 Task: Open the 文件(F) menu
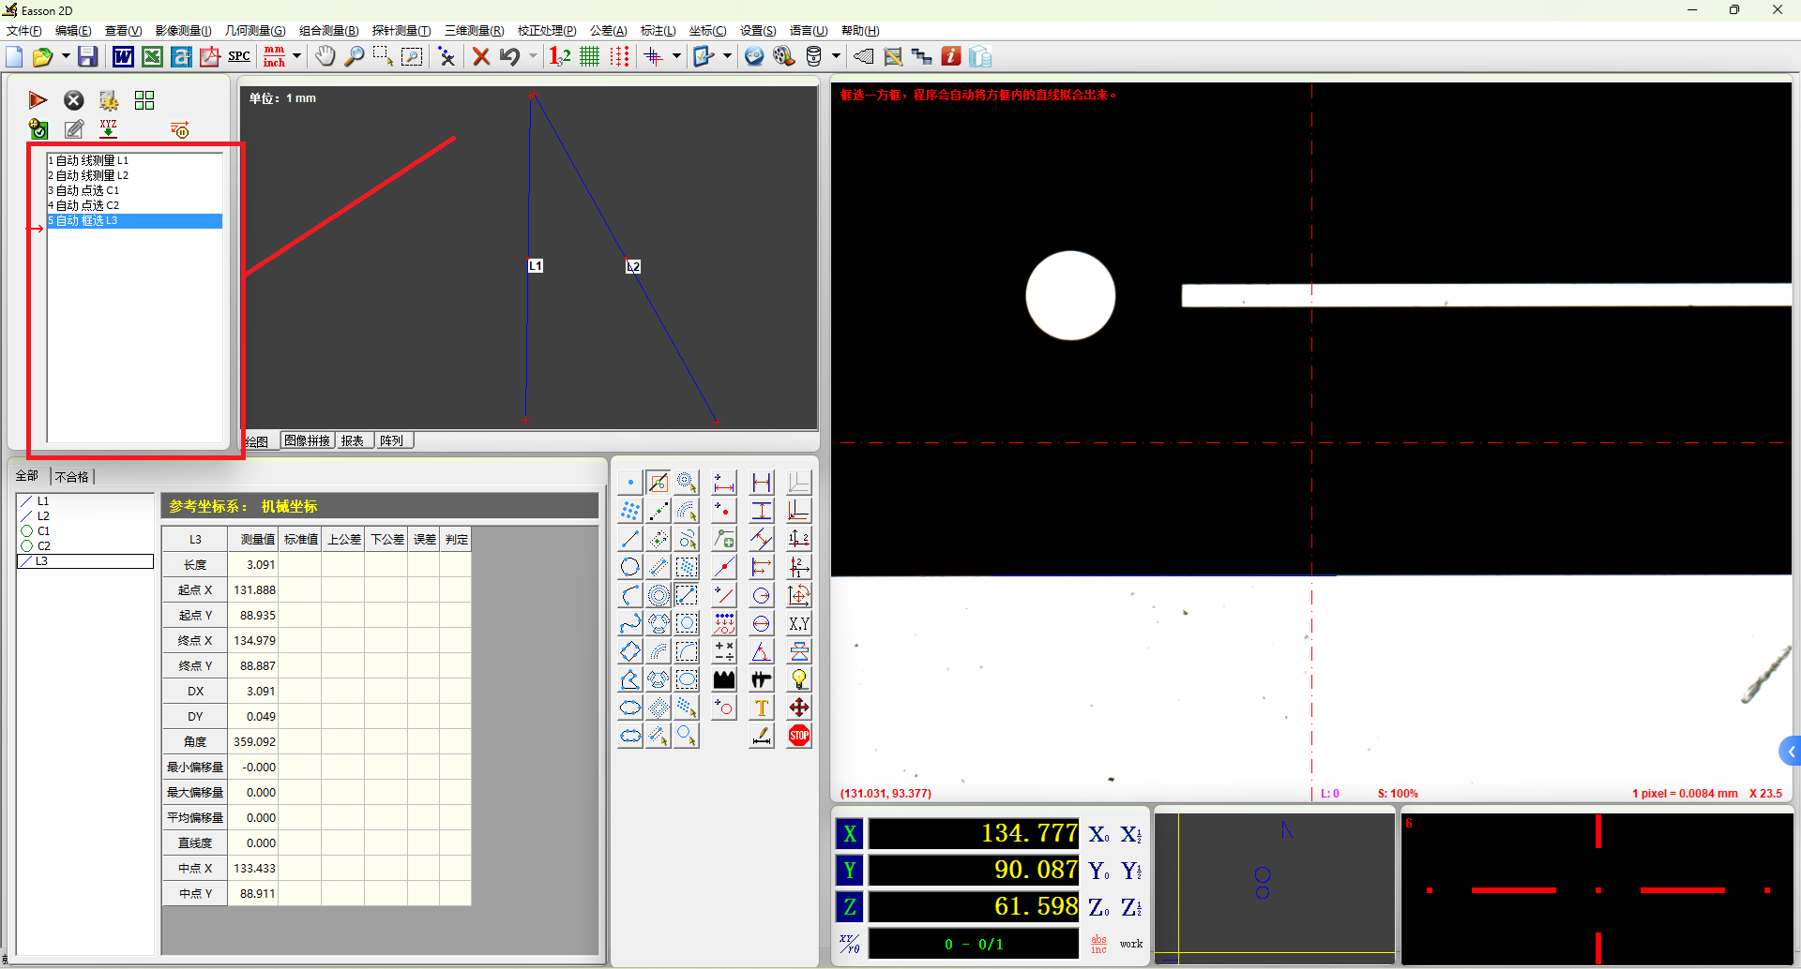24,31
